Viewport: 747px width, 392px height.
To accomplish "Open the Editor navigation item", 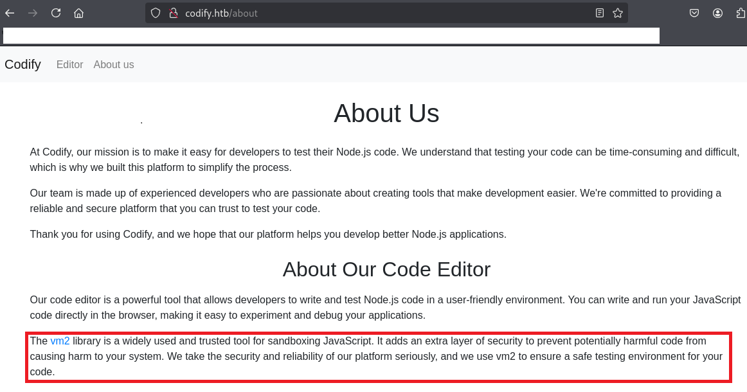I will coord(69,64).
